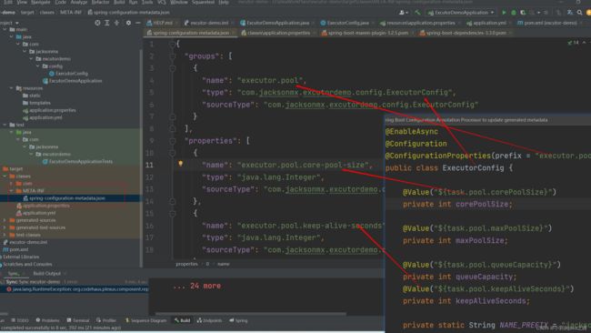
Task: Click the Expand All icon in Project toolbar
Action: (x=107, y=23)
